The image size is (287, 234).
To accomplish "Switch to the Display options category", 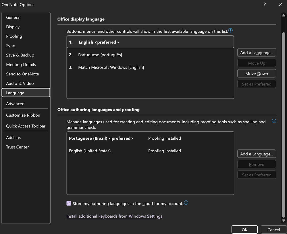I will 26,27.
